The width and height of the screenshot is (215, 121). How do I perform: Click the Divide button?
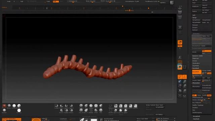197,52
